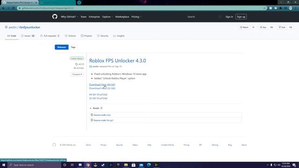Screen dimensions: 299x168
Task: Expand the Pricing dropdown in the header
Action: click(136, 17)
